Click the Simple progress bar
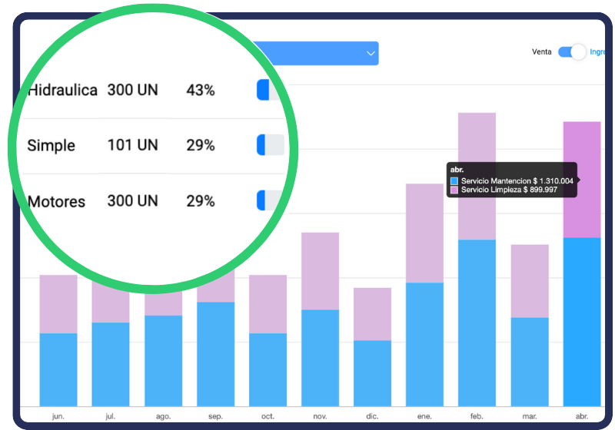 tap(271, 145)
